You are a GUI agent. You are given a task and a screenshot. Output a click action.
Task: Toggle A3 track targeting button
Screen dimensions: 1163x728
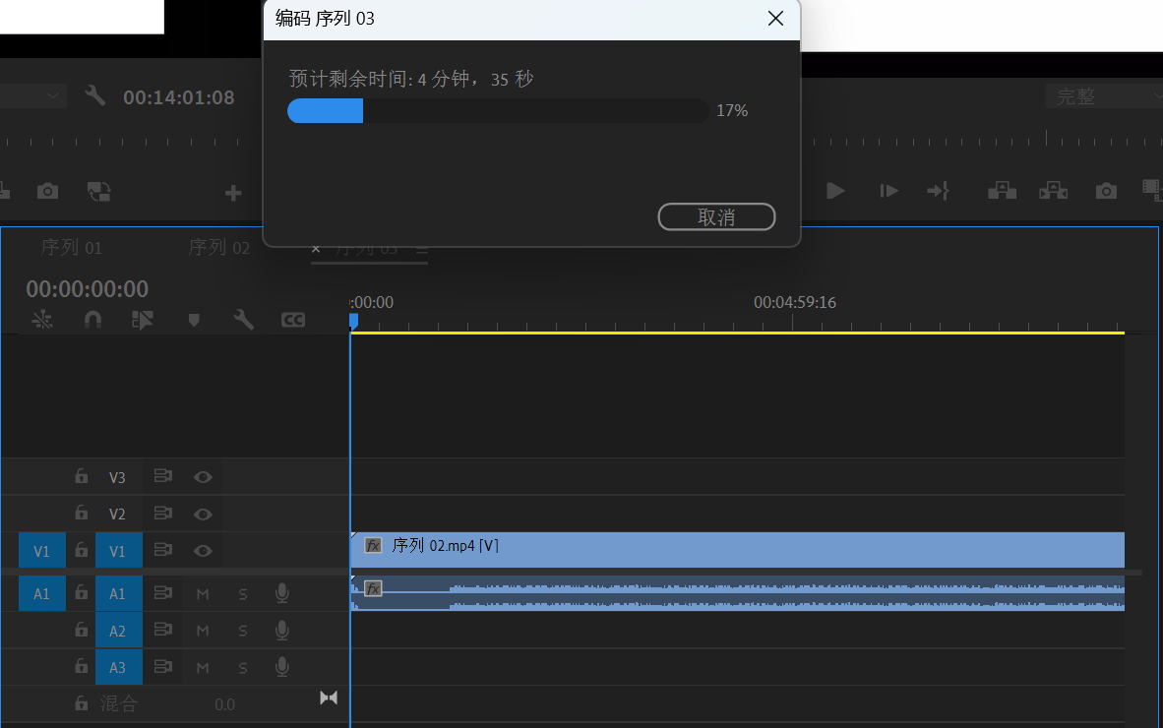click(x=118, y=667)
